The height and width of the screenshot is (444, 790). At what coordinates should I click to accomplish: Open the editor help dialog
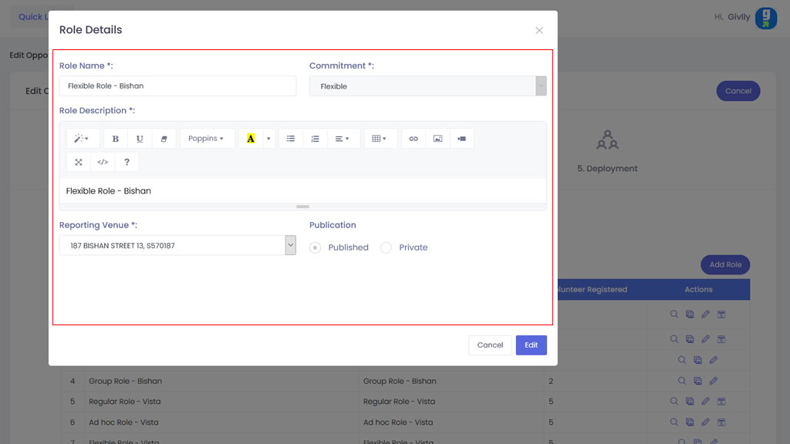click(127, 162)
